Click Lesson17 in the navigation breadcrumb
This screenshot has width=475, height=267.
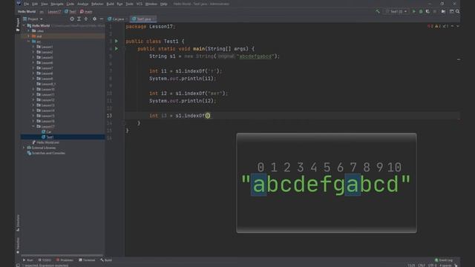[54, 12]
